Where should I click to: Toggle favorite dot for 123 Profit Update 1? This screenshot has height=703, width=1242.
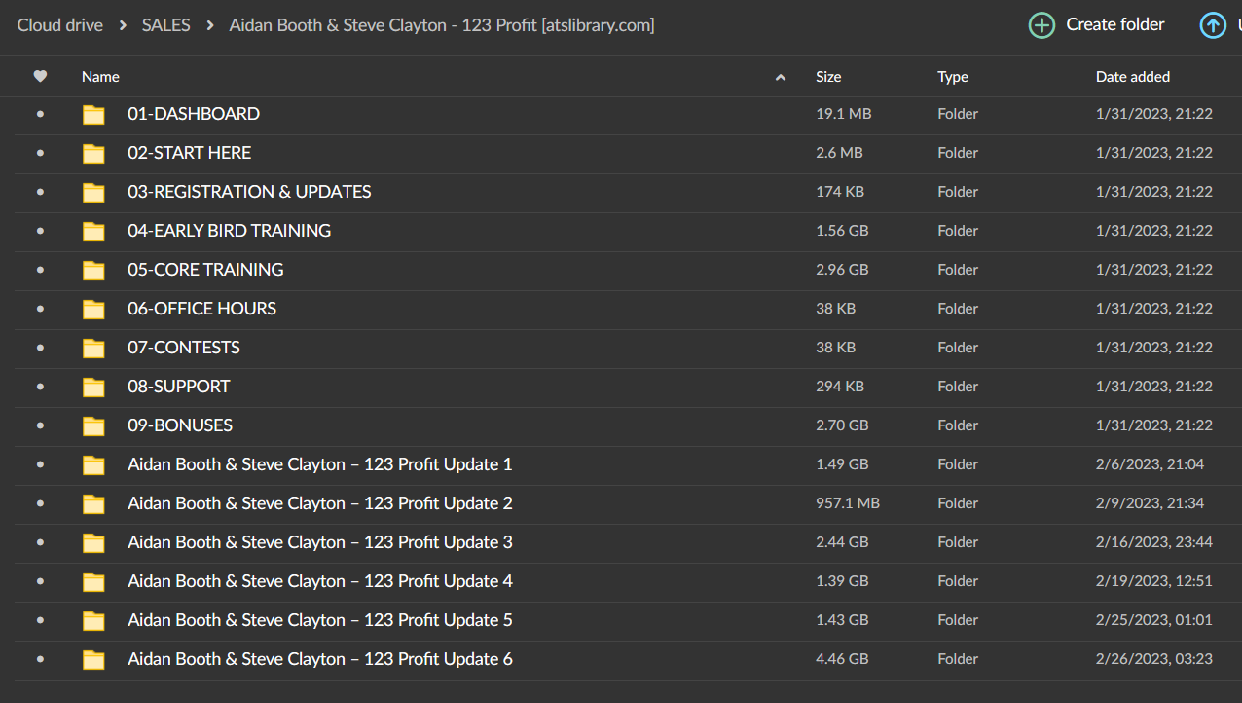(x=40, y=464)
